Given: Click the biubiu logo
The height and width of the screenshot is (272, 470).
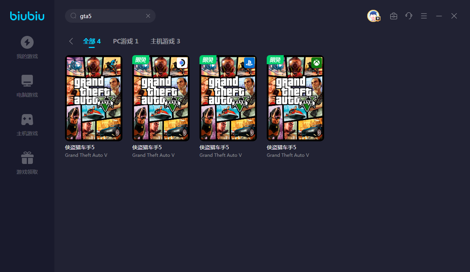Looking at the screenshot, I should (27, 16).
